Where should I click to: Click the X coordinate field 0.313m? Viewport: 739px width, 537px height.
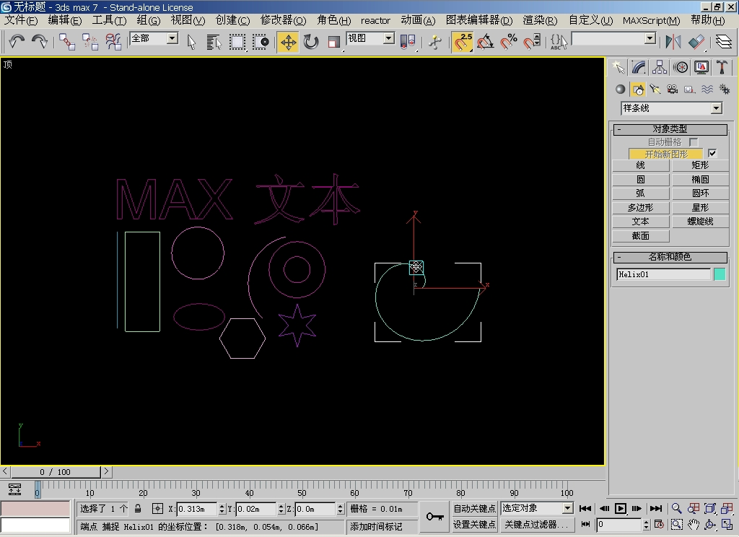pyautogui.click(x=197, y=509)
